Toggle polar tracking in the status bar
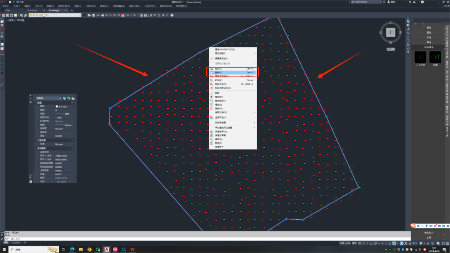 pos(375,243)
